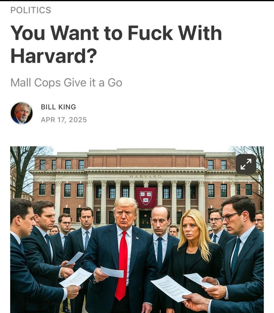Click the crimson shield banner in the photo
274x313 pixels.
[x=146, y=198]
